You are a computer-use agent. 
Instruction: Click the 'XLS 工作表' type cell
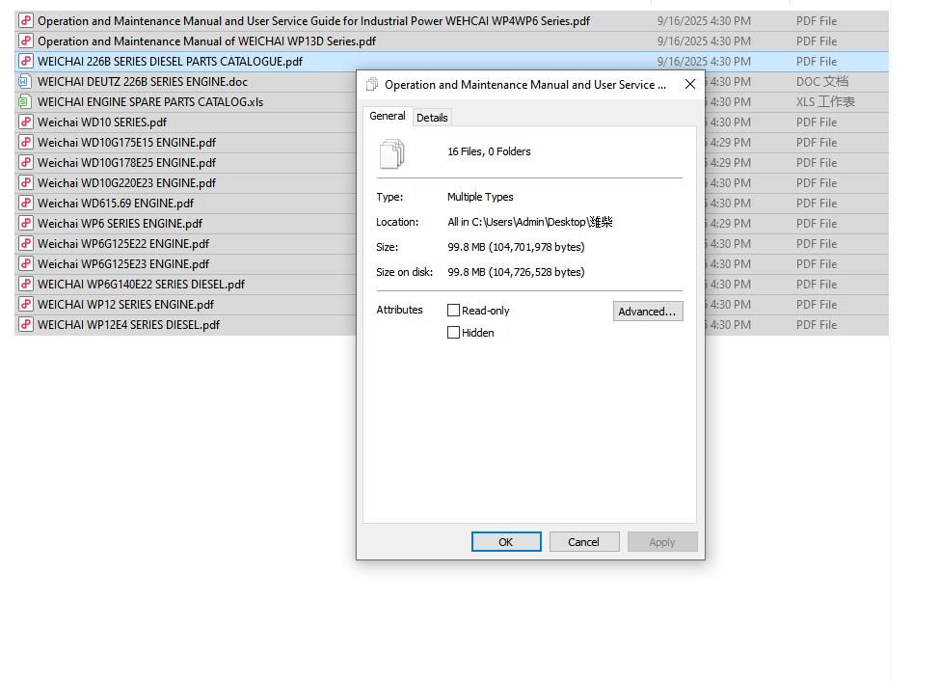pyautogui.click(x=825, y=102)
